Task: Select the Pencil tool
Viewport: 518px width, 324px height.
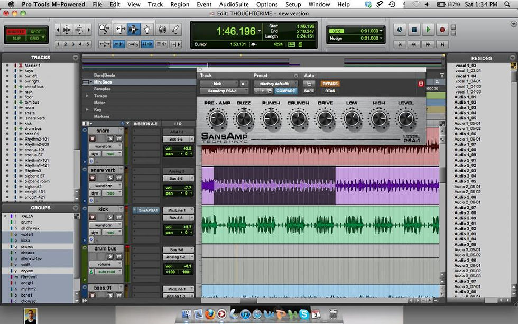Action: [175, 30]
